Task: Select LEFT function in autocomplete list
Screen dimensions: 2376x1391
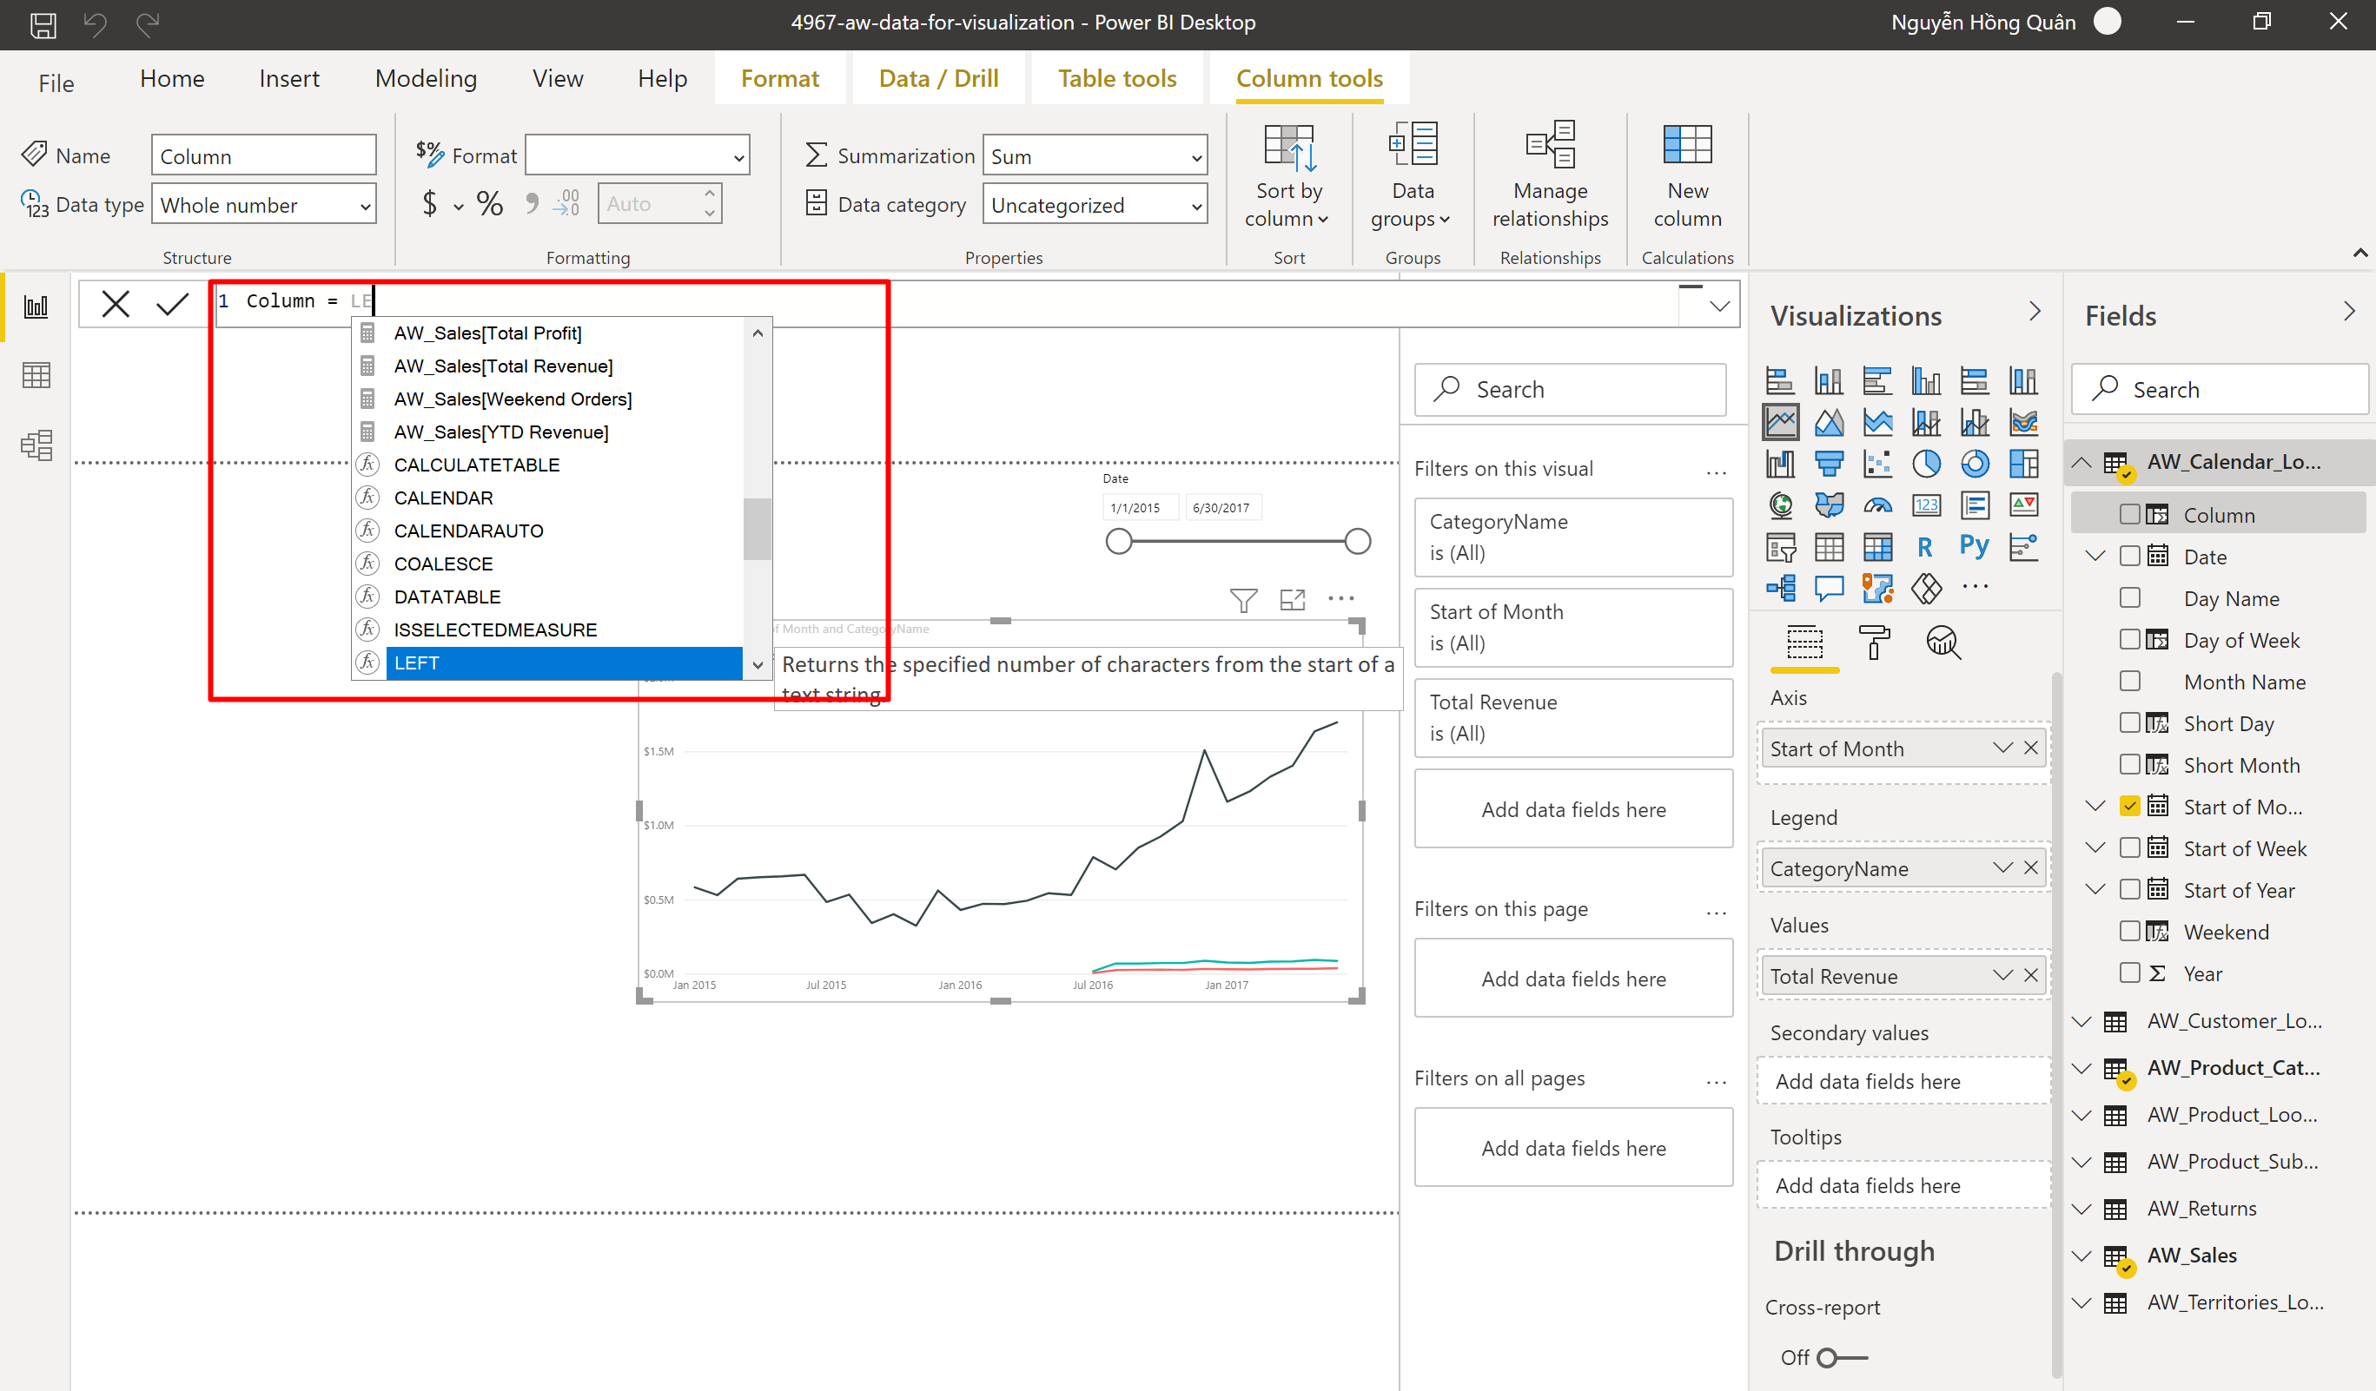Action: (x=564, y=663)
